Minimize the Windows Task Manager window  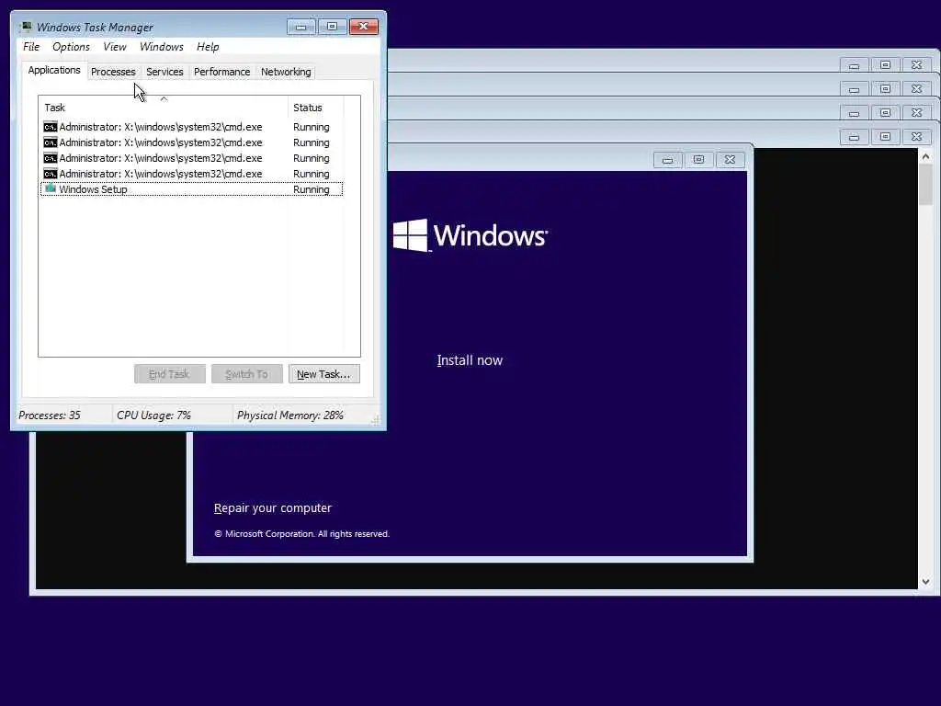coord(301,27)
